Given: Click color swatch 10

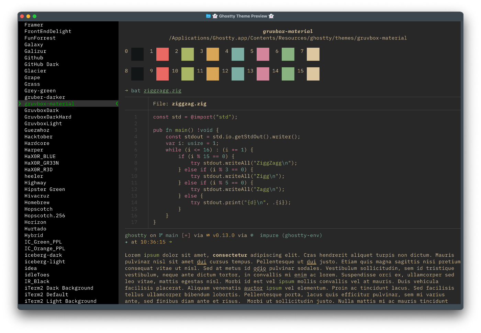Looking at the screenshot, I should click(x=188, y=74).
